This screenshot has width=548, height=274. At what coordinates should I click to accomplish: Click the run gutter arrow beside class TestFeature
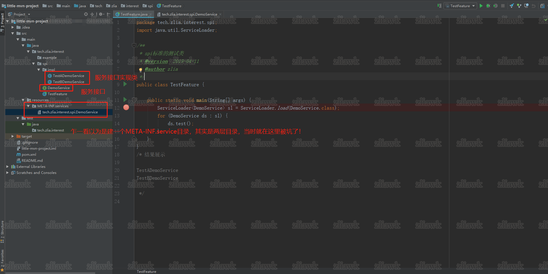pyautogui.click(x=125, y=84)
